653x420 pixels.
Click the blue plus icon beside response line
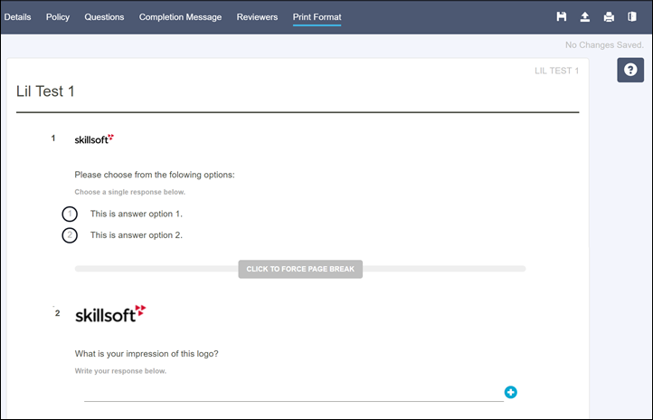click(511, 392)
